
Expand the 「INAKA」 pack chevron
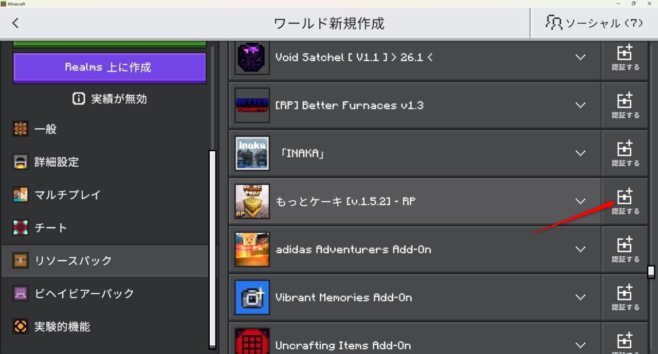(x=580, y=153)
